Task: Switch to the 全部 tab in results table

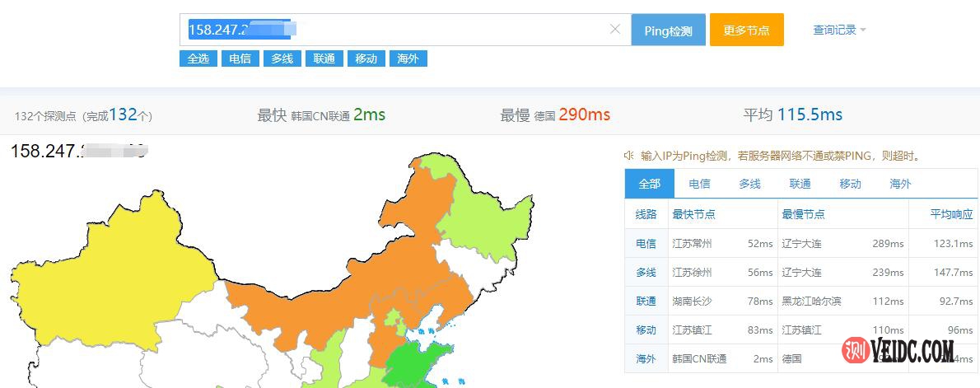Action: tap(650, 184)
